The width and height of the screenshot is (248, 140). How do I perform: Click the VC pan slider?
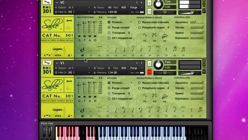(x=165, y=12)
